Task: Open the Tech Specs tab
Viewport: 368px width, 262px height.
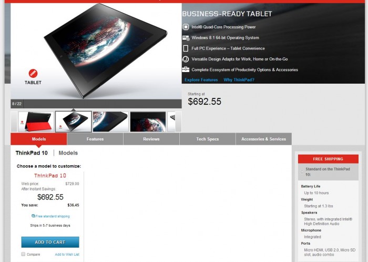Action: coord(208,139)
